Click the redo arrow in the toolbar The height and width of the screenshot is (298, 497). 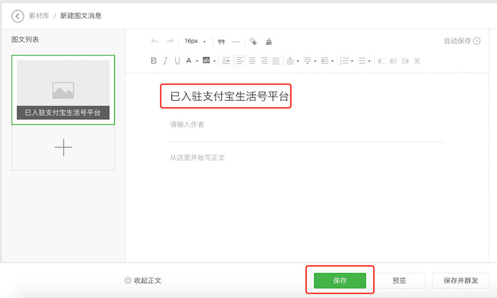point(170,41)
